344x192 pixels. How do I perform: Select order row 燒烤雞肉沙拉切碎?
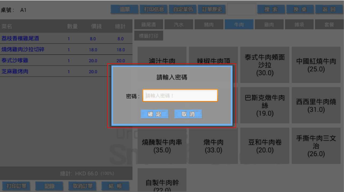coord(66,49)
